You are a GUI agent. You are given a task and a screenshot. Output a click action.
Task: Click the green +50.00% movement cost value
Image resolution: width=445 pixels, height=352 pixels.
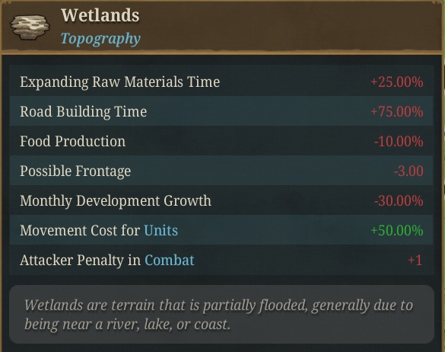click(397, 230)
